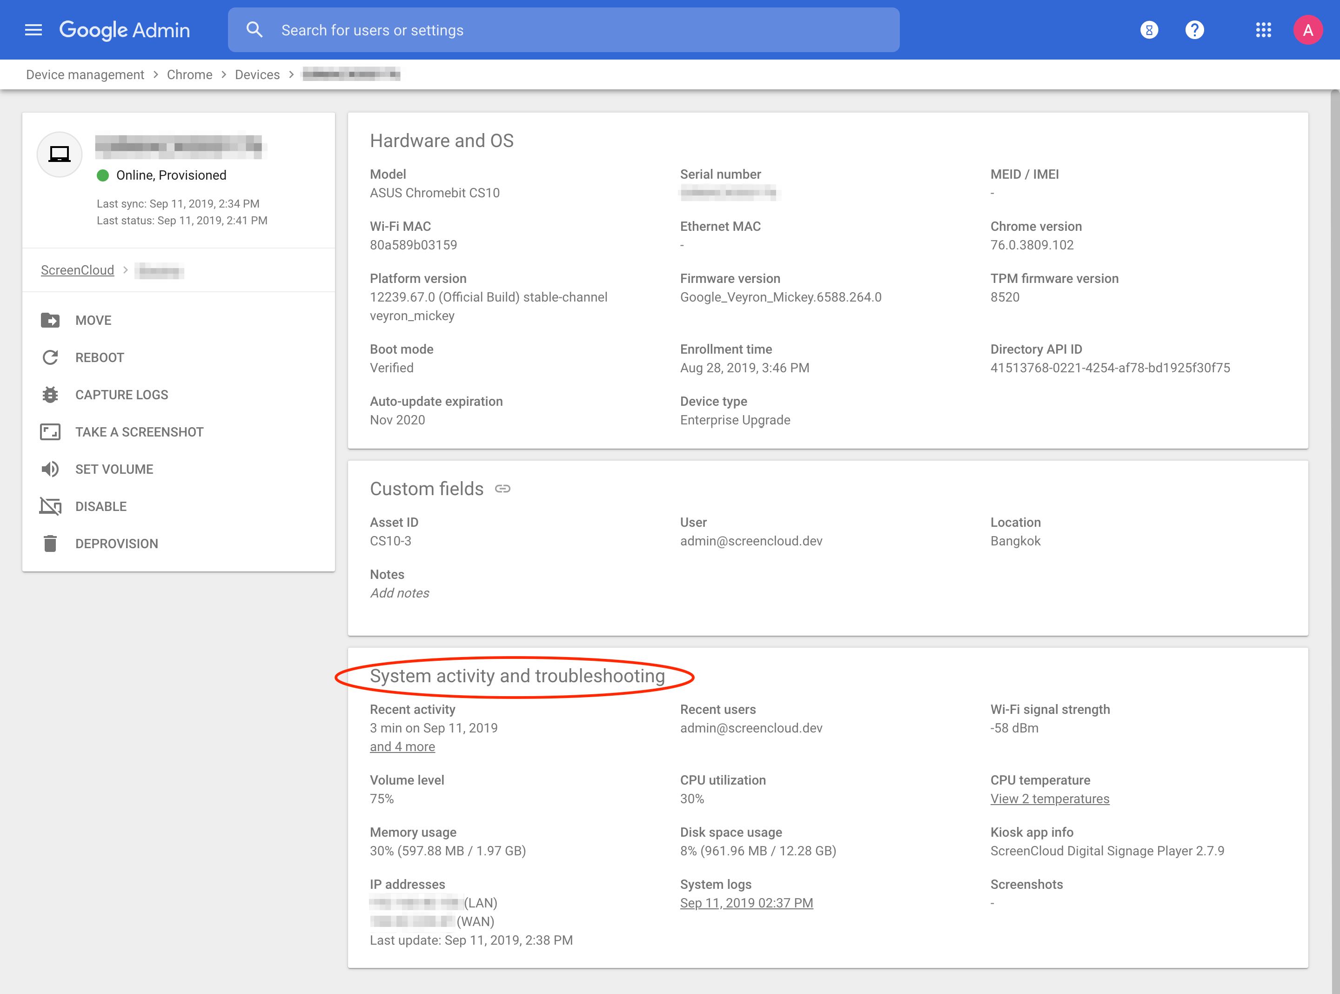Image resolution: width=1340 pixels, height=994 pixels.
Task: Click the search for users or settings field
Action: tap(541, 29)
